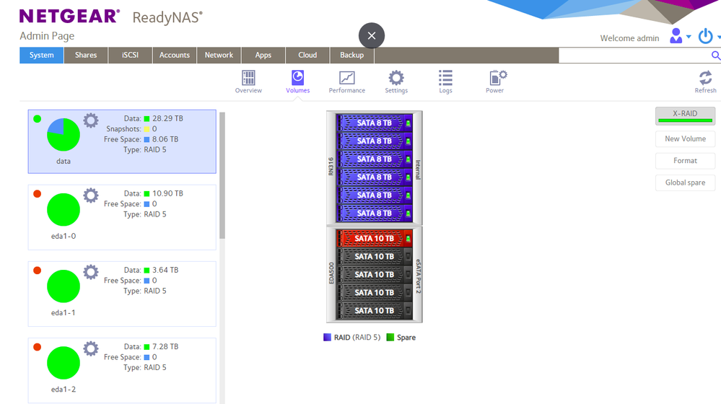
Task: Switch to the Cloud tab
Action: [307, 55]
